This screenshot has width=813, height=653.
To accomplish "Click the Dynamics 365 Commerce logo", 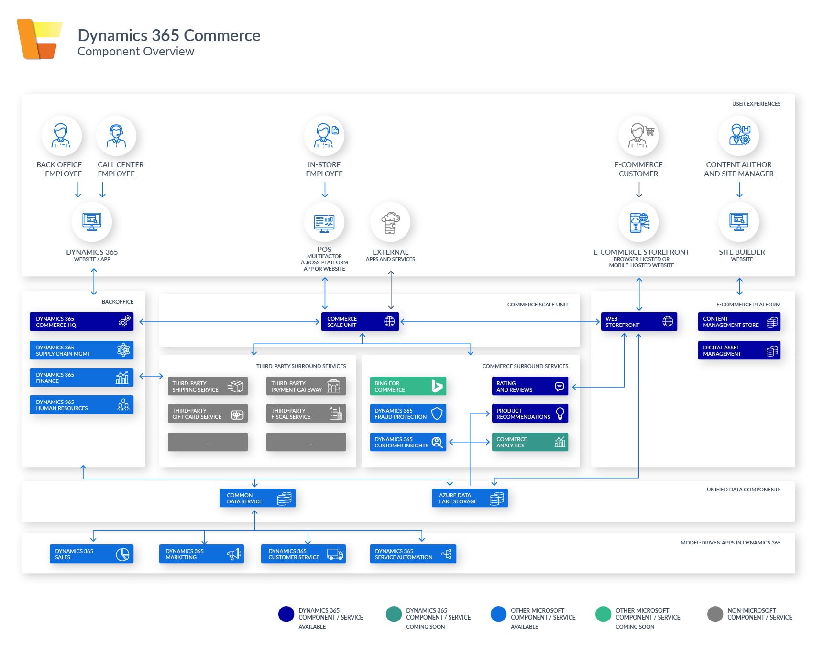I will 39,39.
